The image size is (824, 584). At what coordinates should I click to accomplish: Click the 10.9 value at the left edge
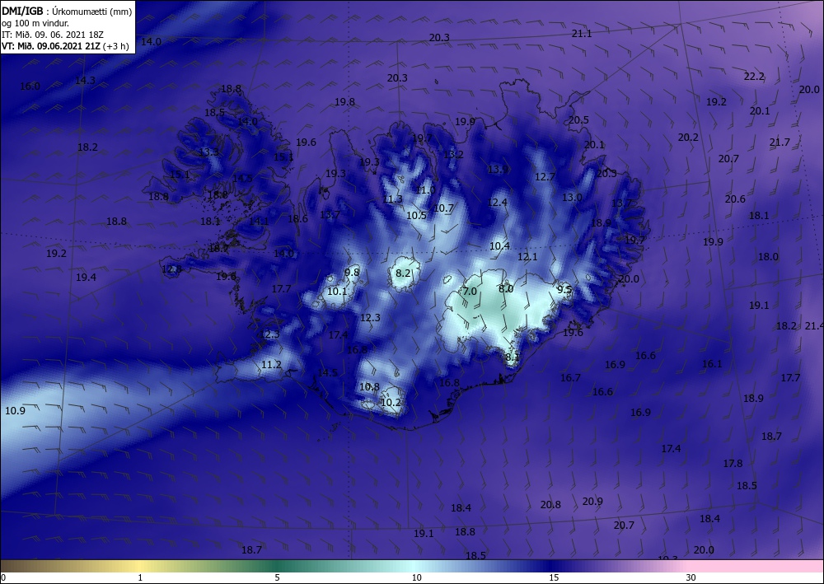(x=15, y=411)
